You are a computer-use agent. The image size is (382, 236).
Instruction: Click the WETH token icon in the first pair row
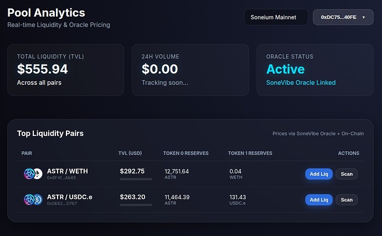tap(38, 174)
